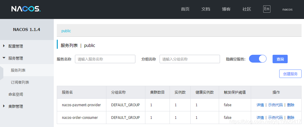The image size is (304, 127).
Task: Select the public namespace tab
Action: click(x=66, y=31)
